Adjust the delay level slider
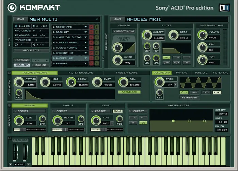 107,130
